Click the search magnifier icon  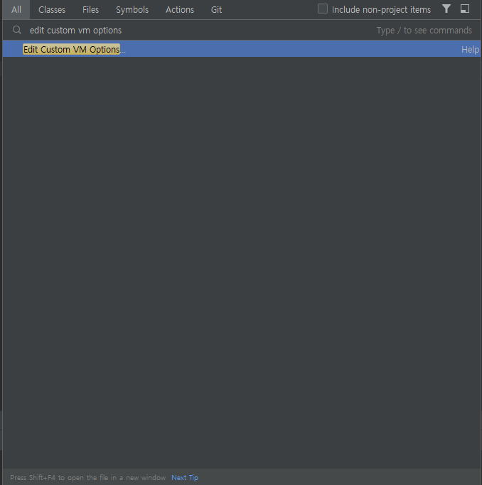click(x=16, y=30)
